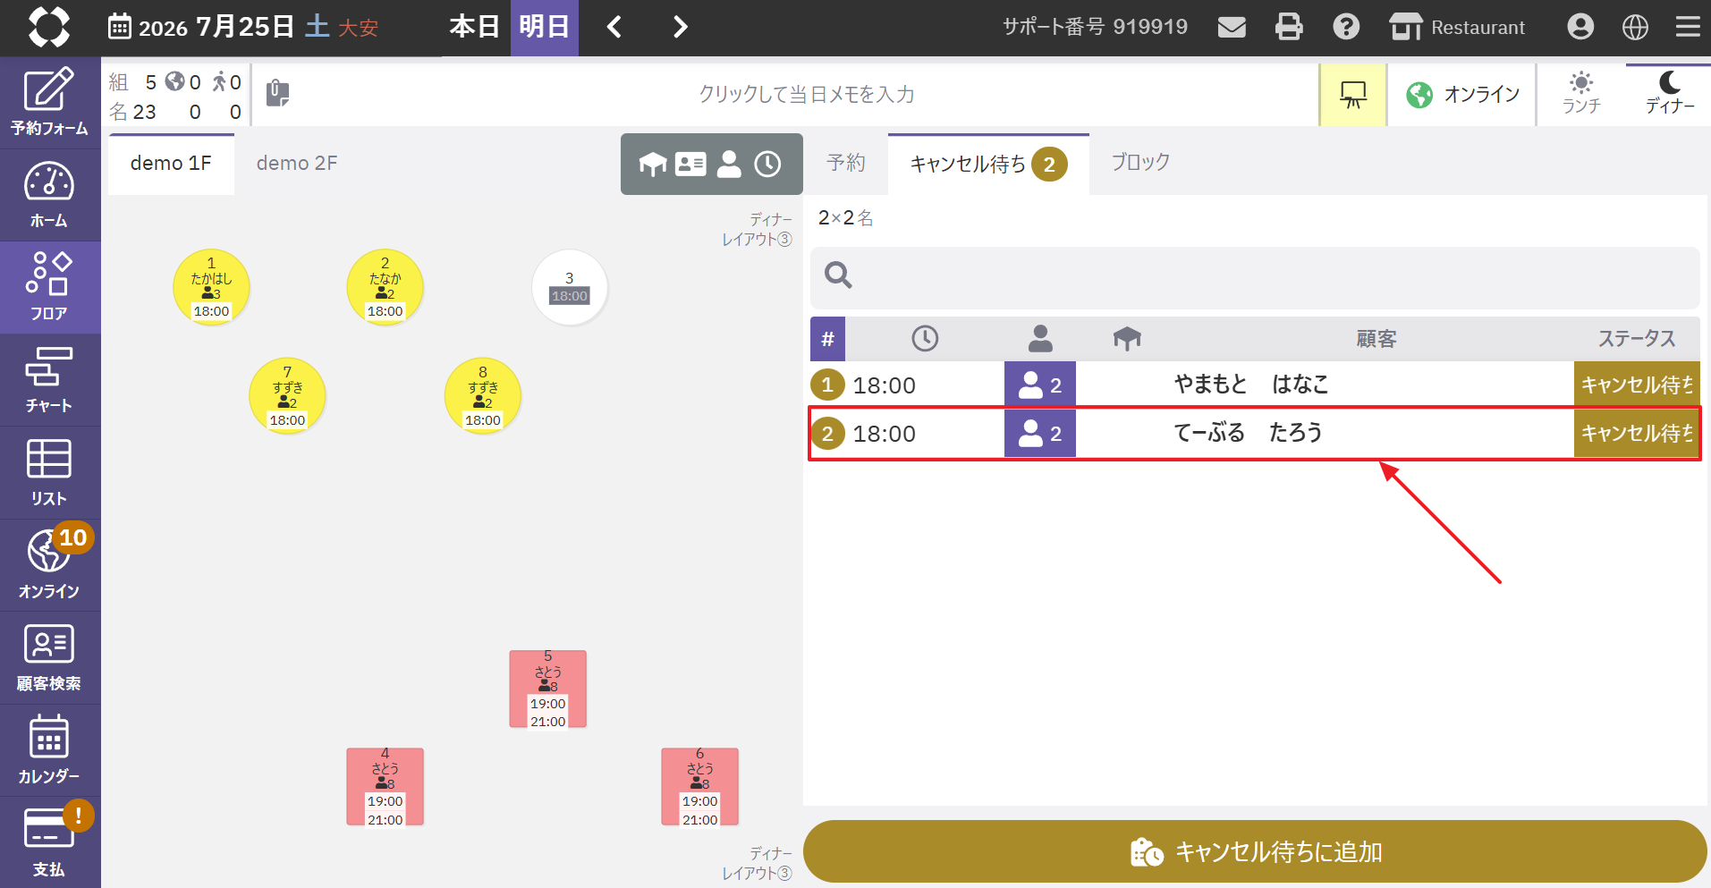This screenshot has width=1711, height=888.
Task: Toggle the オンライン online status
Action: (x=1461, y=94)
